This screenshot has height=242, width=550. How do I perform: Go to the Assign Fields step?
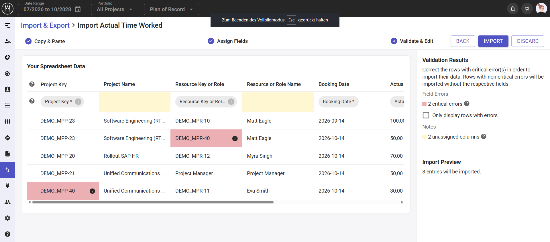[x=228, y=41]
